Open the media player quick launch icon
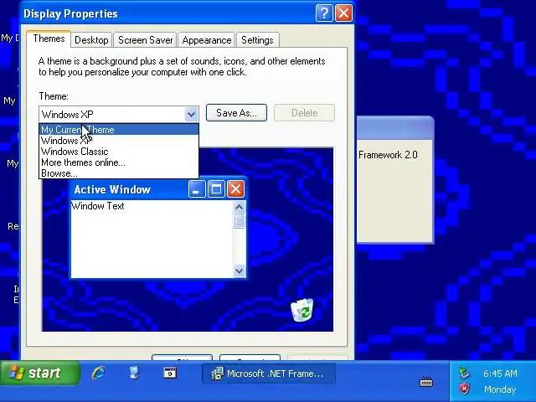Screen dimensions: 536x402 click(170, 373)
